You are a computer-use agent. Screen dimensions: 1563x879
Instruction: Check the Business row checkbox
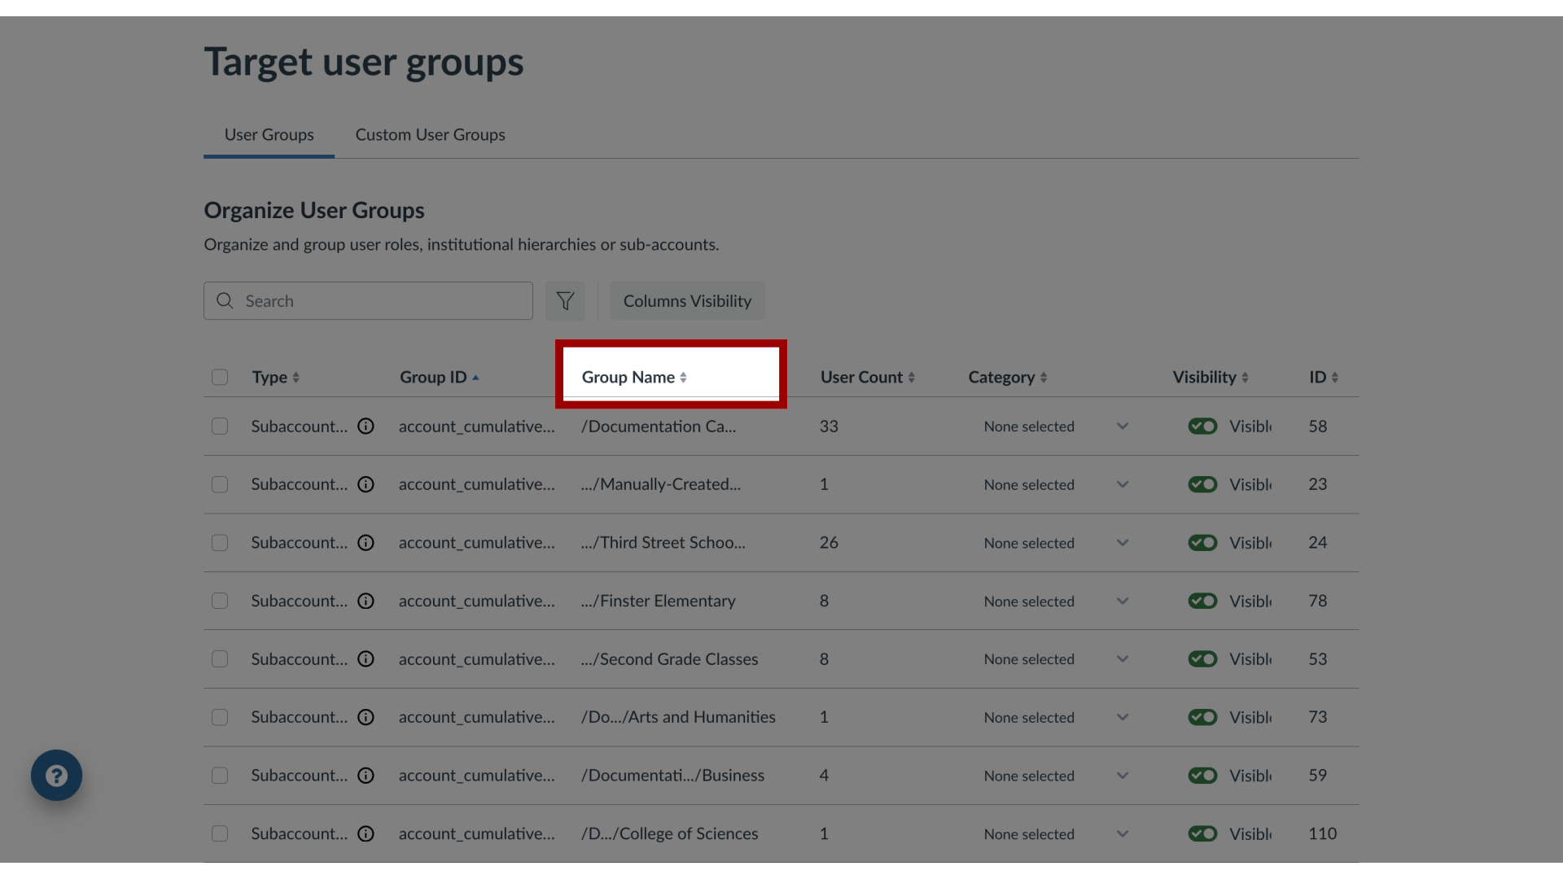(220, 776)
